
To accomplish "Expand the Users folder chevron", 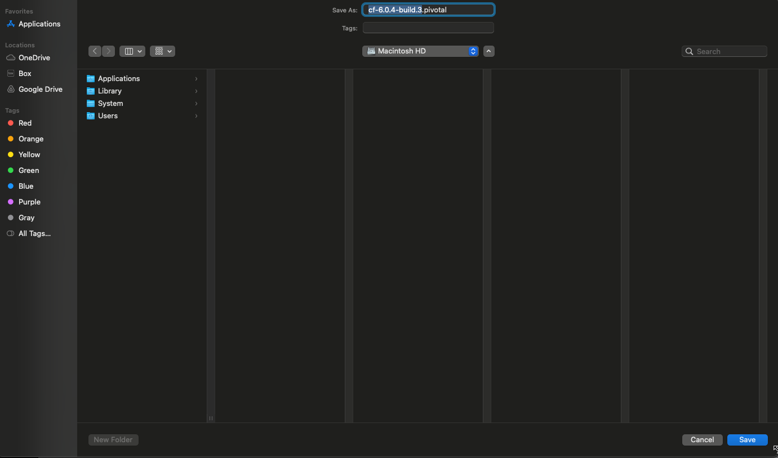I will 196,116.
